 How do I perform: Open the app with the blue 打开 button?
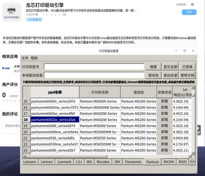pyautogui.click(x=189, y=12)
